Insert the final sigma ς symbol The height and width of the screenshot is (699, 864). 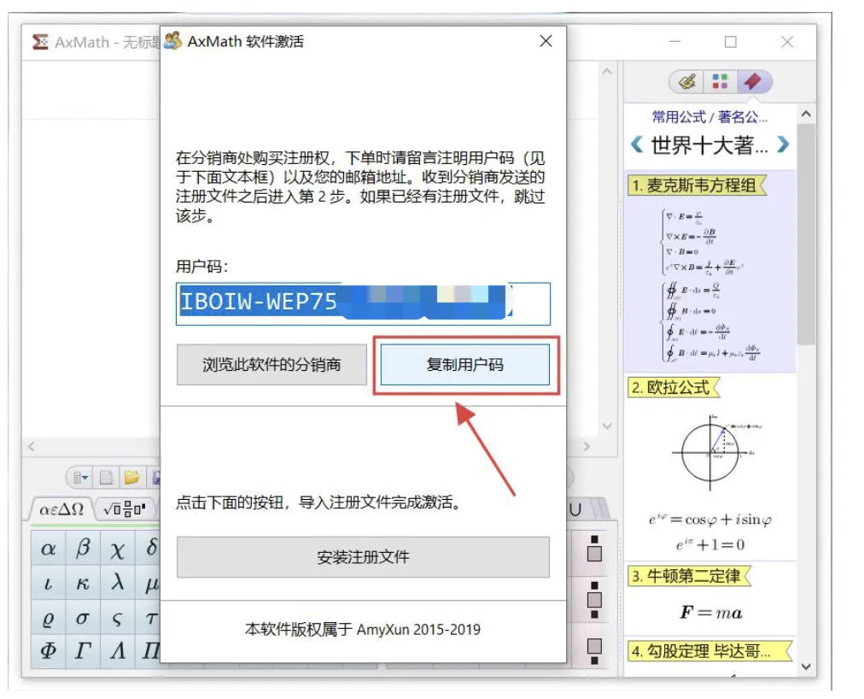(117, 618)
